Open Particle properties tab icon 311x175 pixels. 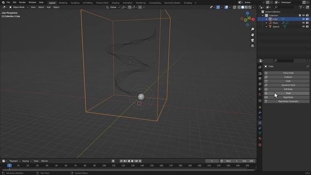(260, 118)
